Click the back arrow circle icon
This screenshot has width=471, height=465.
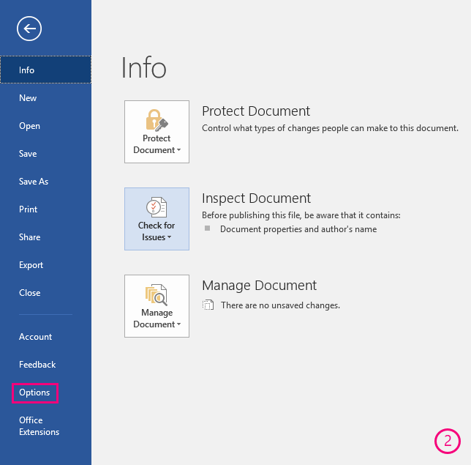pos(29,29)
